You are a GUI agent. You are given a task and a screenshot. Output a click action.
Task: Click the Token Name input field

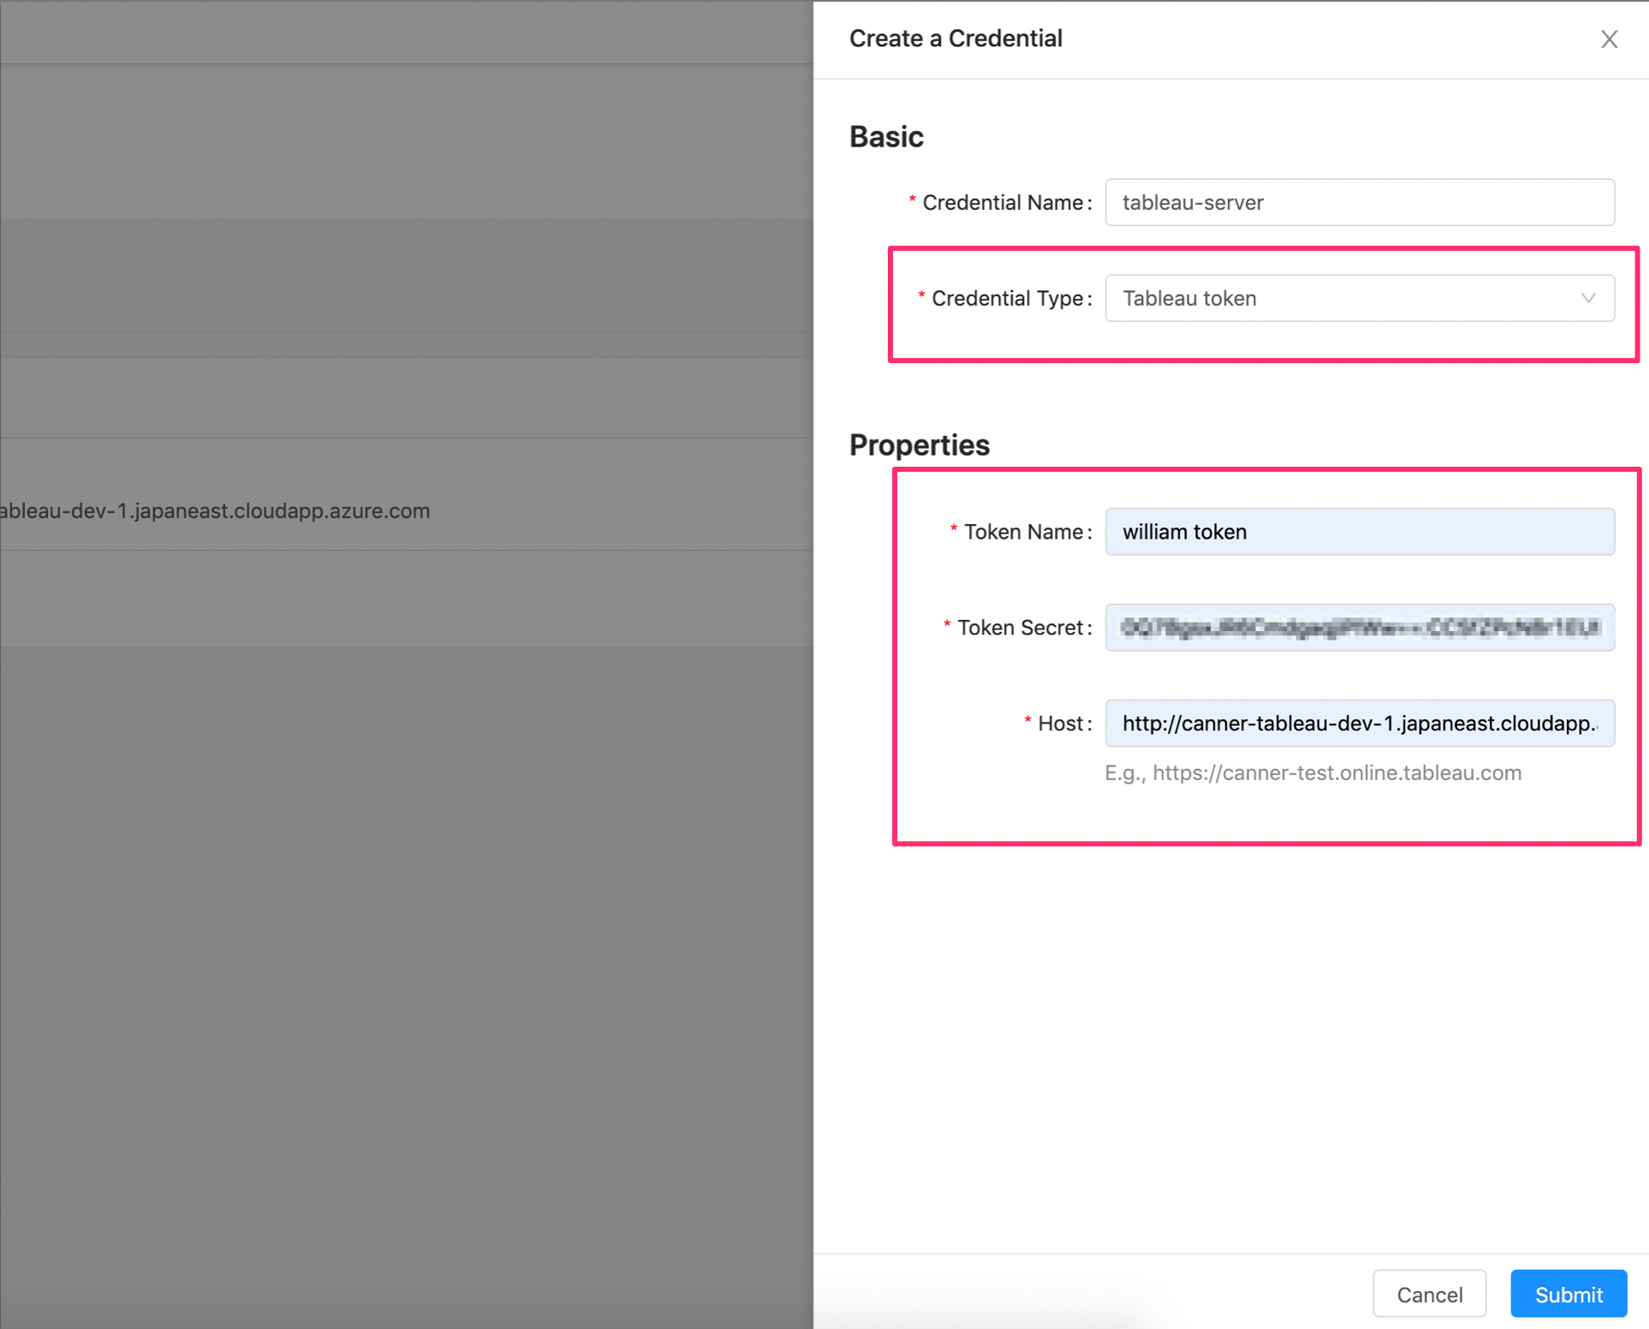click(x=1360, y=532)
